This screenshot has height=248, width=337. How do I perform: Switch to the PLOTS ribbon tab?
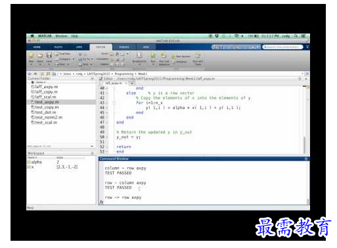[58, 47]
